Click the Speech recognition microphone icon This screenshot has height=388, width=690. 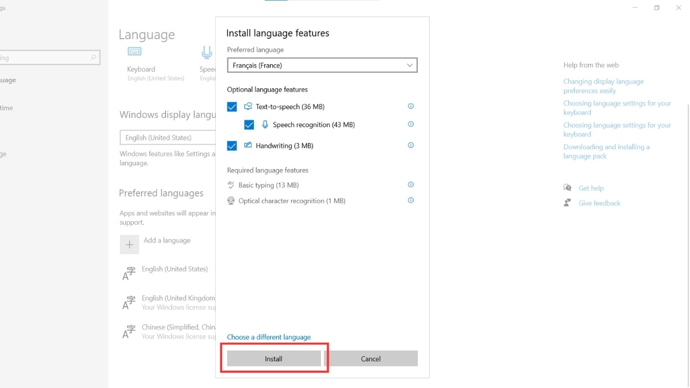pos(265,124)
